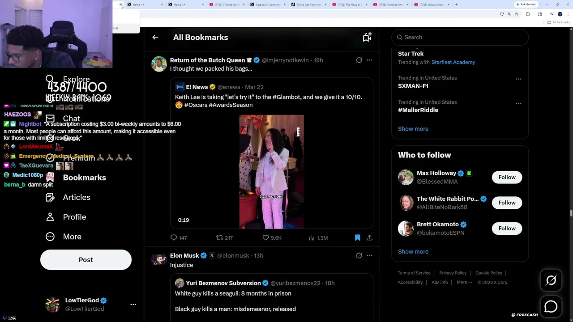Show more trending topics
Image resolution: width=573 pixels, height=322 pixels.
tap(413, 129)
